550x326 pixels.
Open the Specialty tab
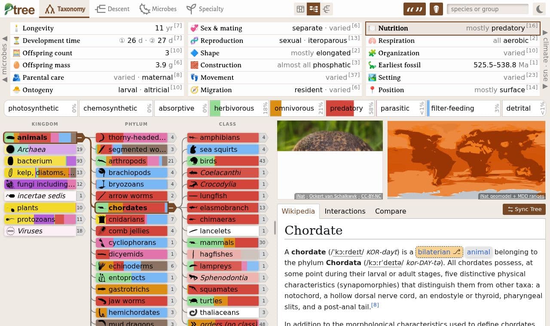click(x=205, y=9)
